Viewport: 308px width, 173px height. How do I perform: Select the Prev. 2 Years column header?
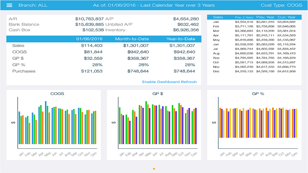(244, 17)
